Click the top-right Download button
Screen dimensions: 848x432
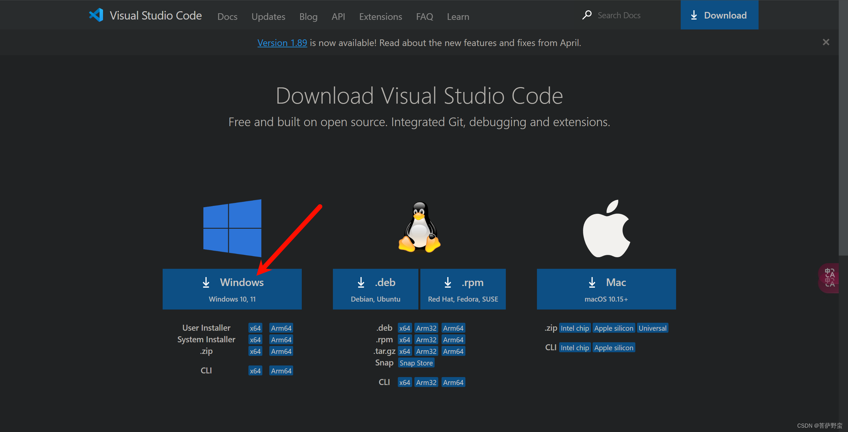tap(719, 15)
